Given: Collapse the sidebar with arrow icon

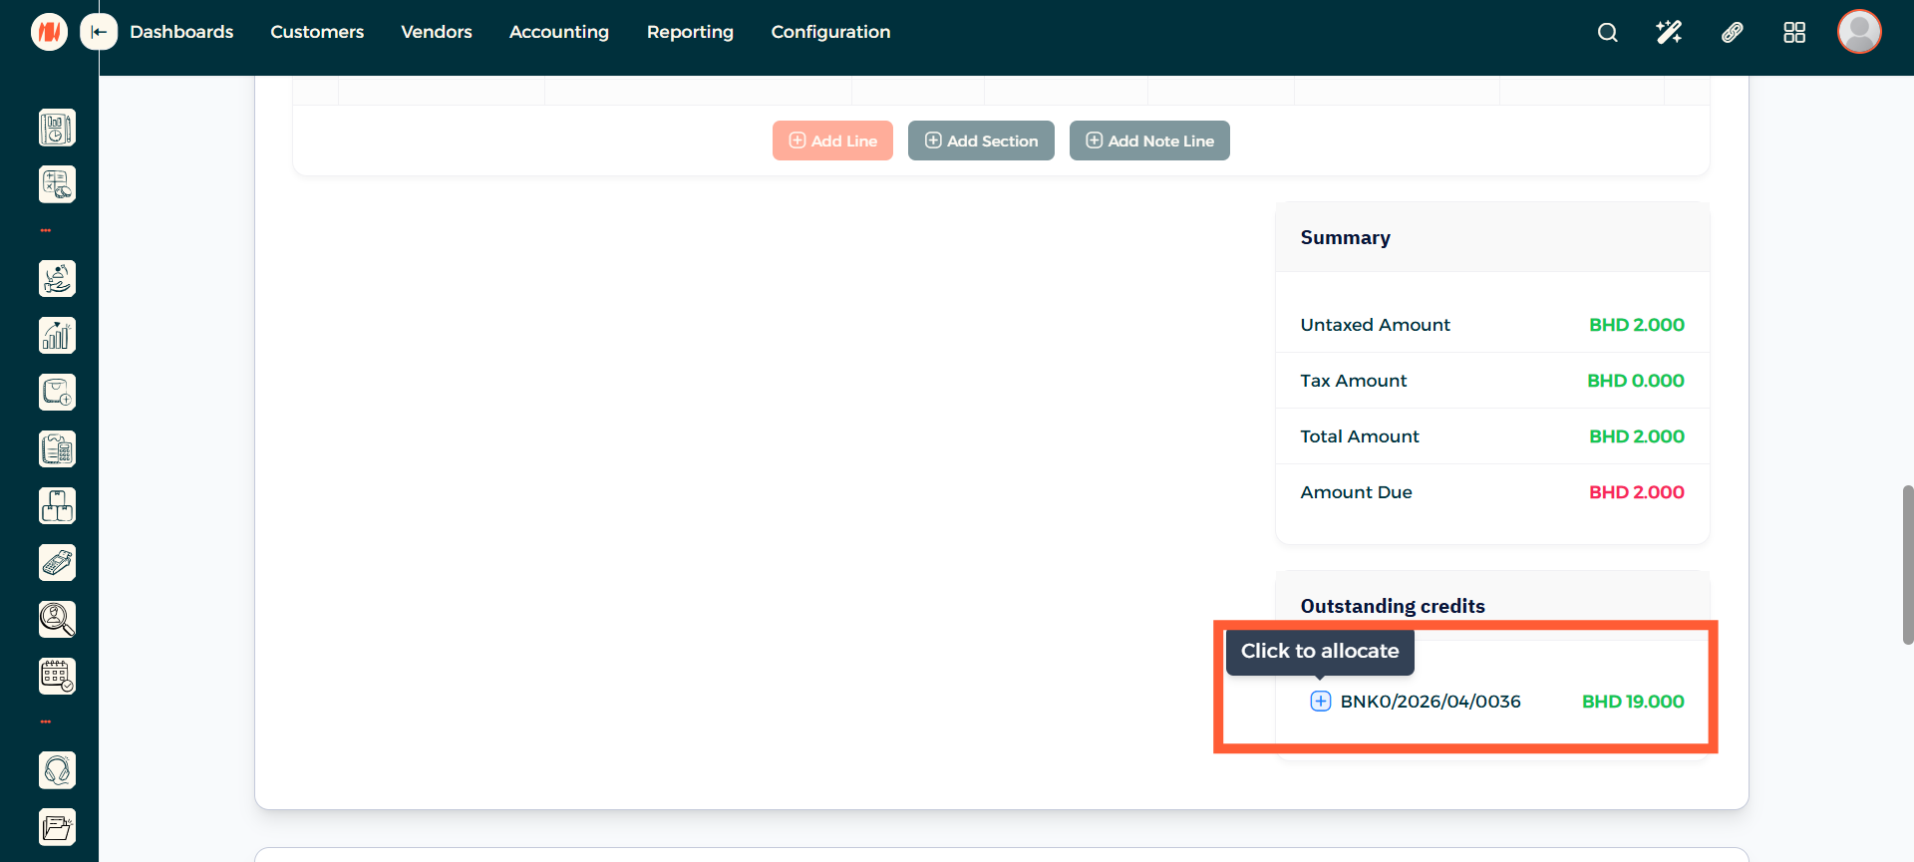Looking at the screenshot, I should pos(99,32).
